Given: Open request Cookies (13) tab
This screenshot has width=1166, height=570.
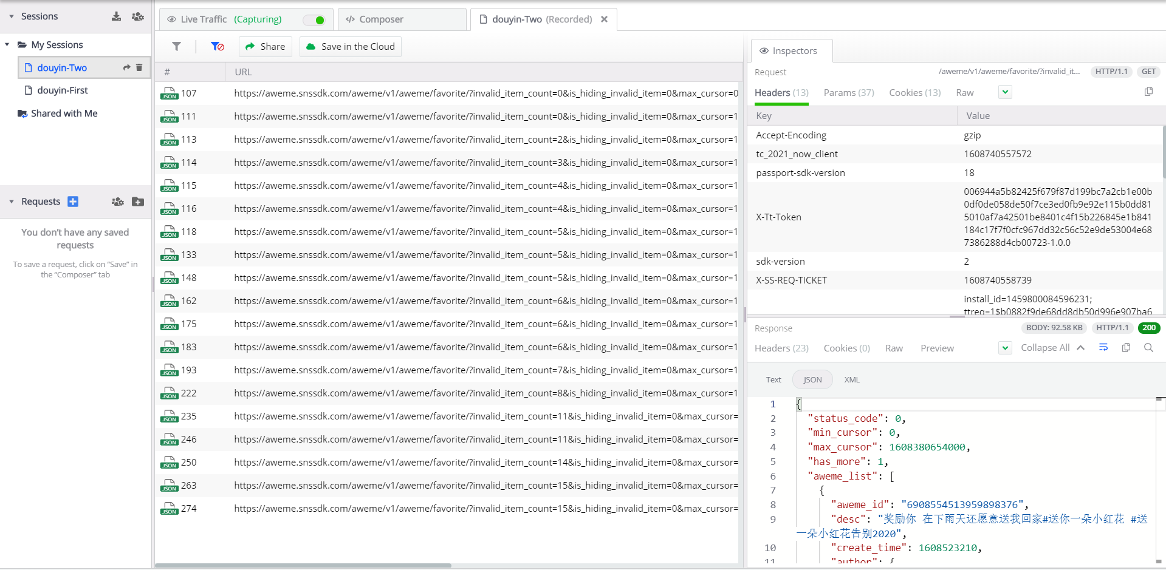Looking at the screenshot, I should click(914, 93).
